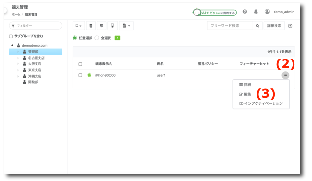
Task: Sort by the 端末表示名 column header
Action: [104, 64]
